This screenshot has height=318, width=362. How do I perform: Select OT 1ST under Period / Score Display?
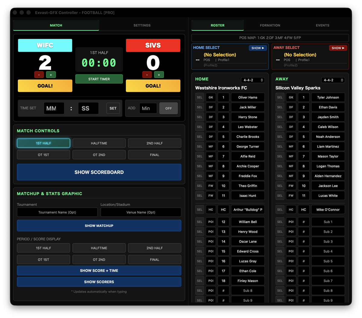pyautogui.click(x=43, y=260)
